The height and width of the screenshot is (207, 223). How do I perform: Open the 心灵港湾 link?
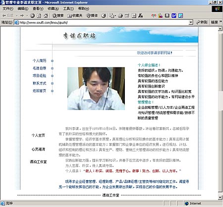tap(38, 149)
